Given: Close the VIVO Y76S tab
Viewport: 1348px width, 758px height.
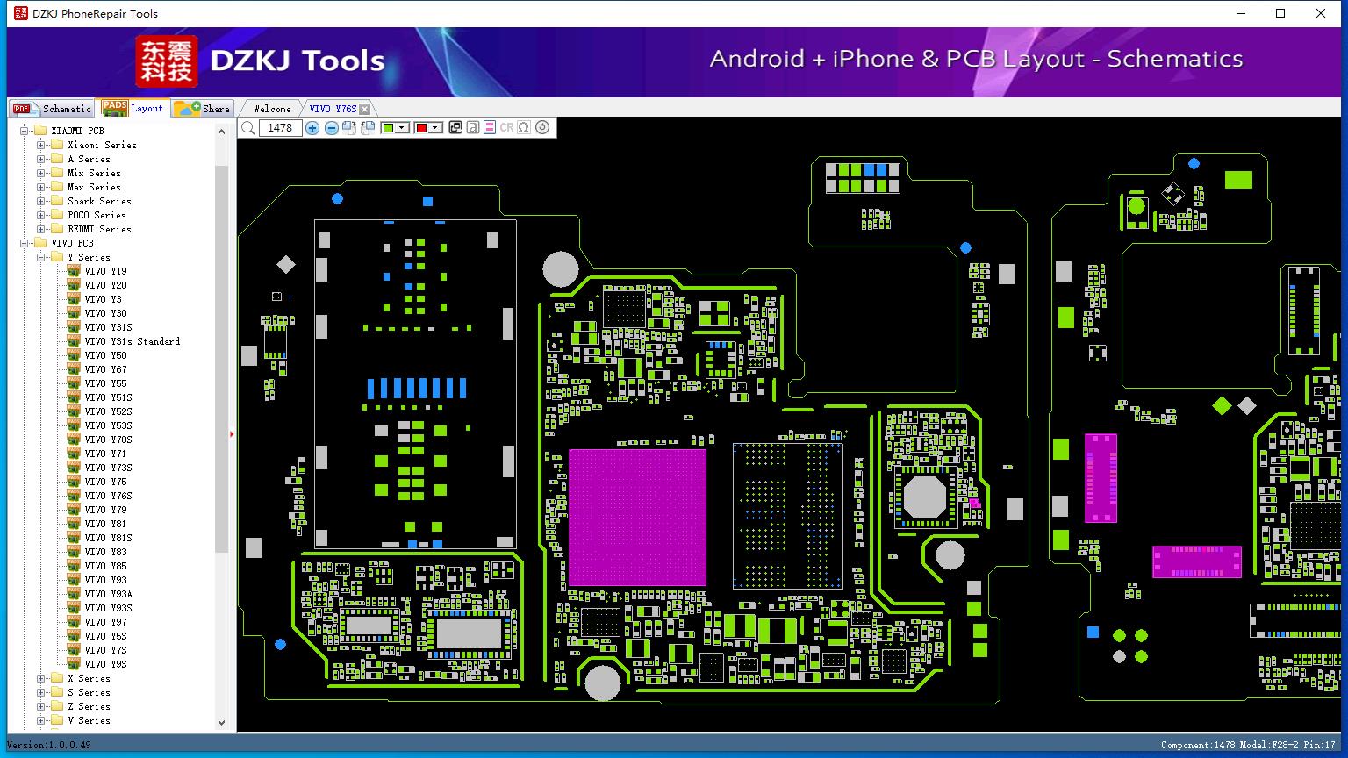Looking at the screenshot, I should [x=365, y=109].
